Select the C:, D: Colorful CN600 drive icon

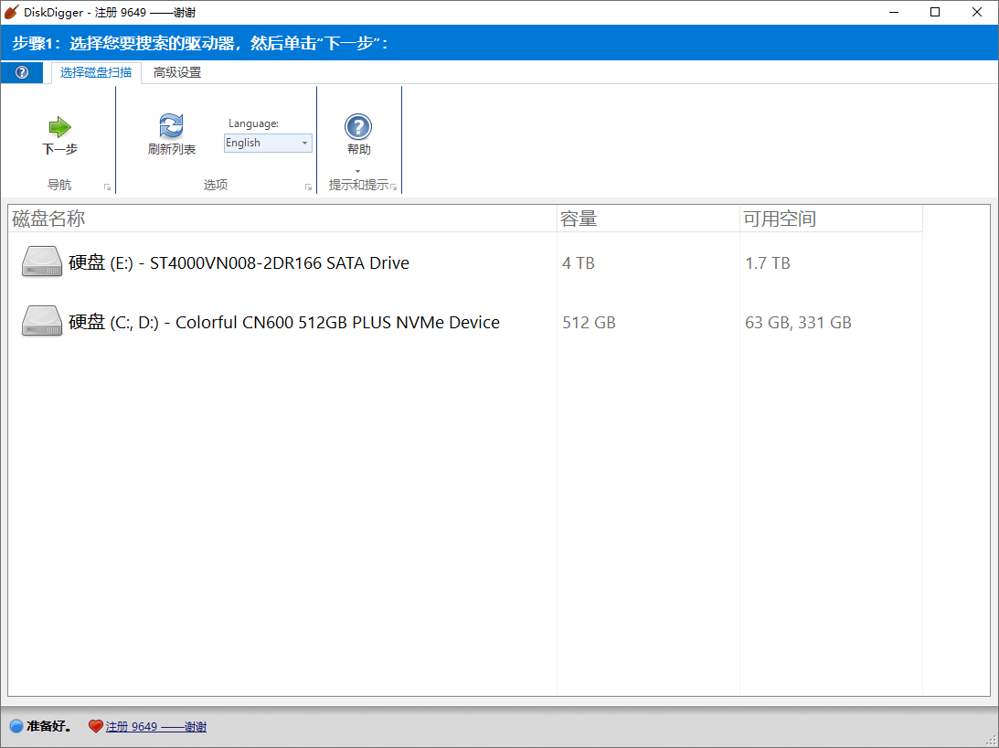42,322
